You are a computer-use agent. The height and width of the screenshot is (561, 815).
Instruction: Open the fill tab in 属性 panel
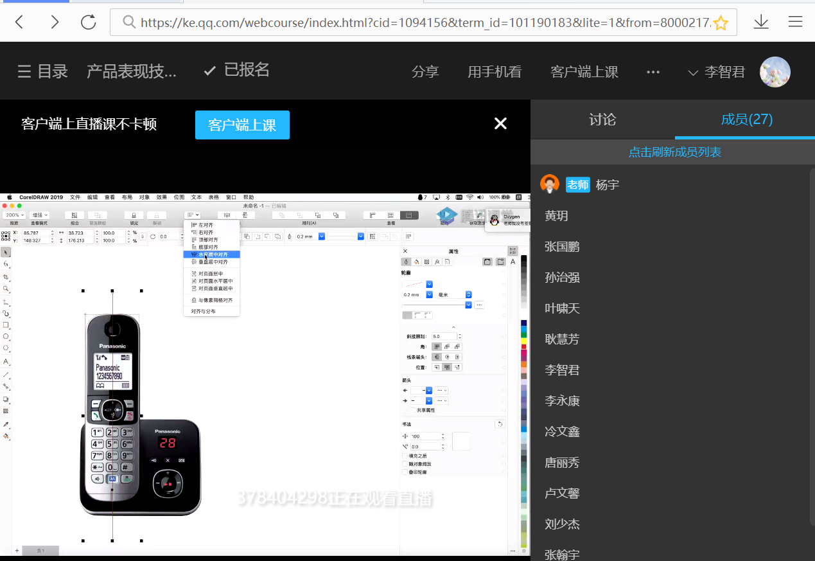point(416,262)
